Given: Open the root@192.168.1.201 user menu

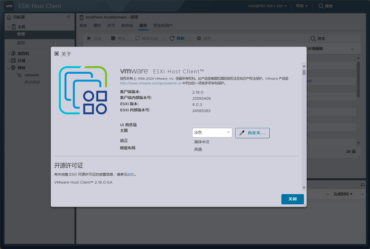Looking at the screenshot, I should (x=268, y=6).
